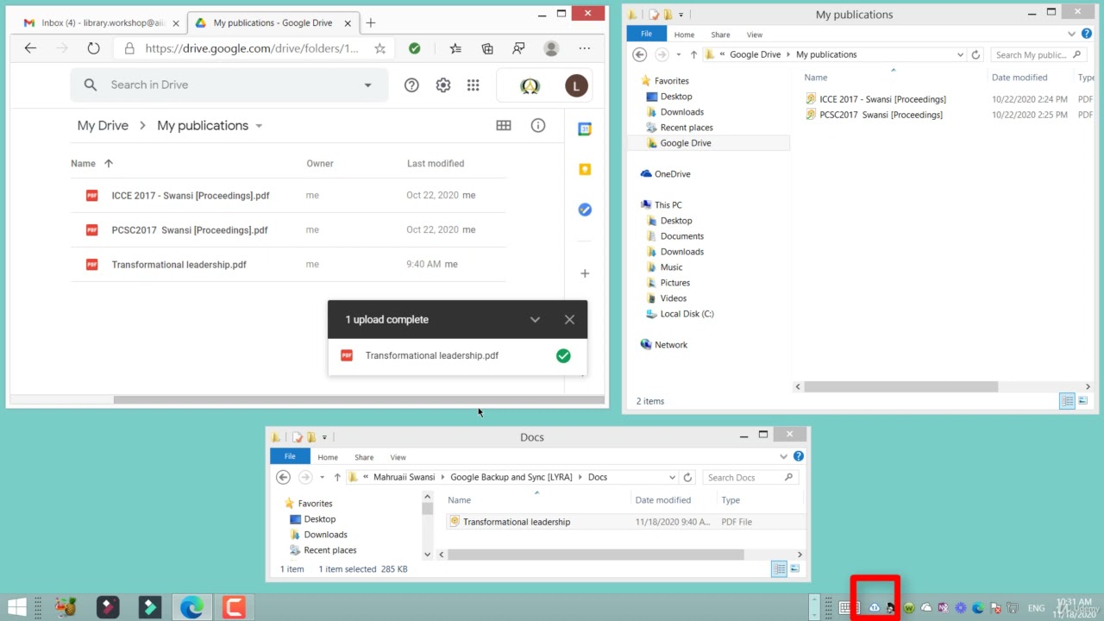1104x621 pixels.
Task: Go to My Drive breadcrumb
Action: [103, 125]
